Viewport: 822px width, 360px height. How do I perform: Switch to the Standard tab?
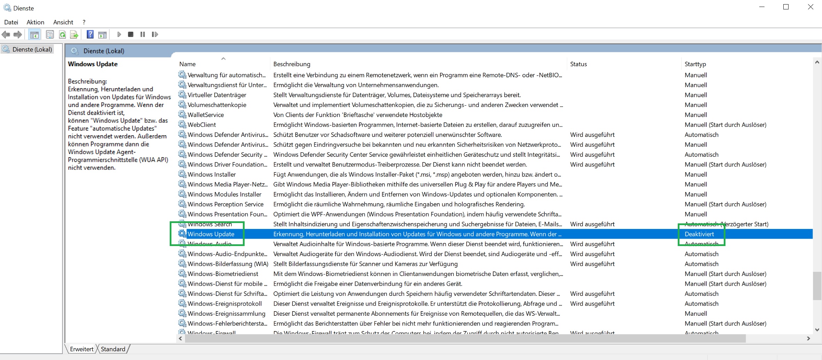pos(113,349)
